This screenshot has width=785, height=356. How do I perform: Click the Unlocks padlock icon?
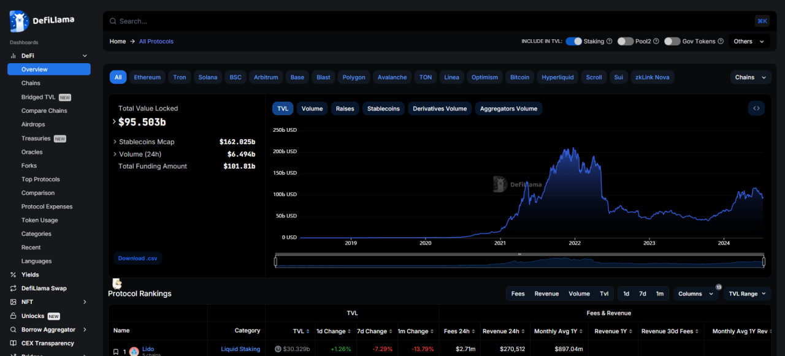coord(13,316)
